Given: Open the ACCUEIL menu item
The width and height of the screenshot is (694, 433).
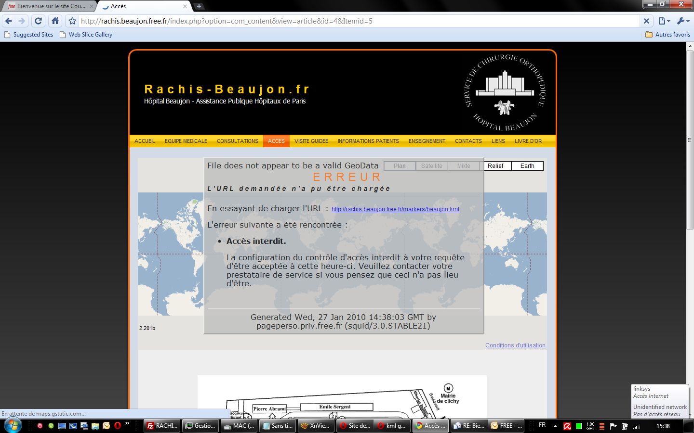Looking at the screenshot, I should (x=145, y=141).
